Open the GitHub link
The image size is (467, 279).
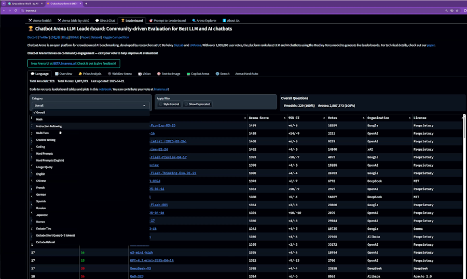[74, 37]
